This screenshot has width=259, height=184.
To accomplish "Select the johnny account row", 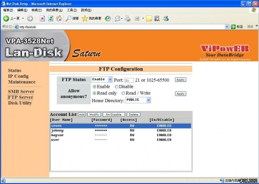I will pyautogui.click(x=121, y=131).
